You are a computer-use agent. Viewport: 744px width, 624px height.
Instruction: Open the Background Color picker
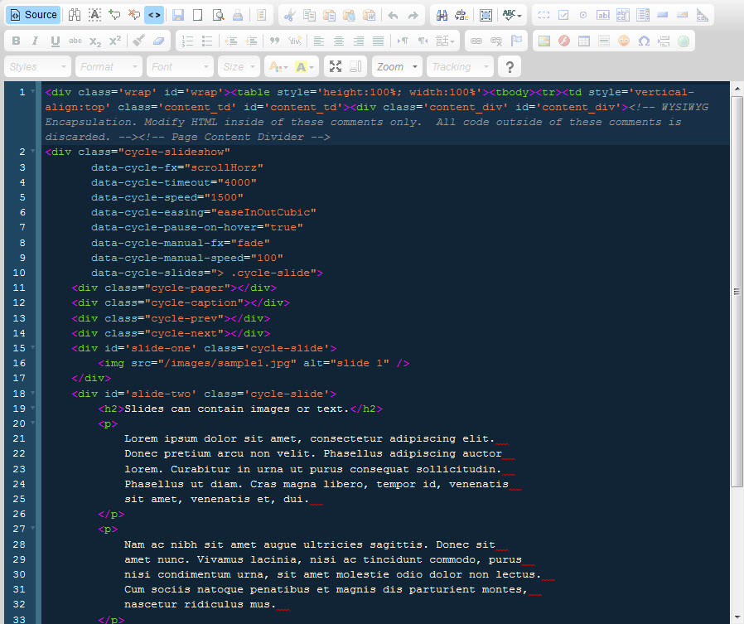pos(304,67)
